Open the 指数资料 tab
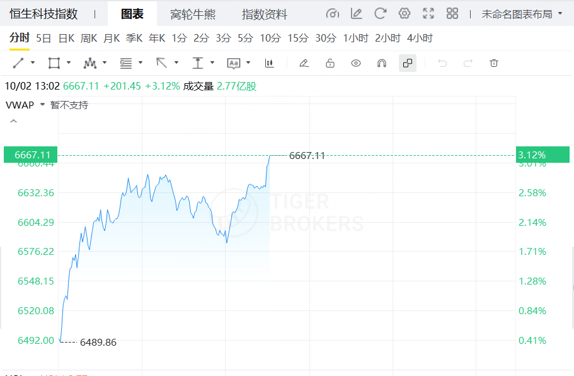This screenshot has width=574, height=376. [x=264, y=15]
